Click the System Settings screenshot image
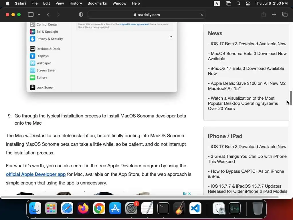293x220 pixels. point(102,57)
